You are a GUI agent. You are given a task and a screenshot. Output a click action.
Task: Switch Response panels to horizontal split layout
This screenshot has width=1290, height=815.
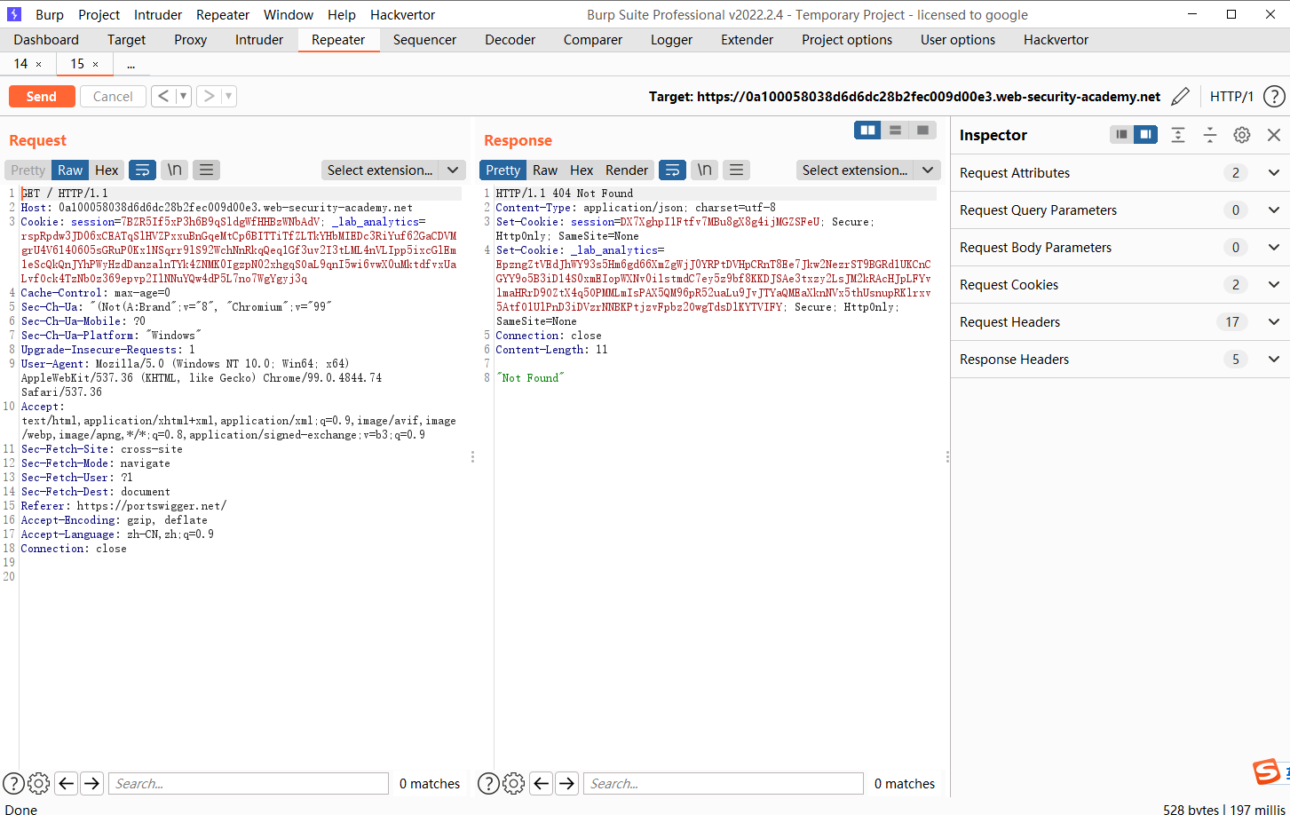(x=894, y=130)
